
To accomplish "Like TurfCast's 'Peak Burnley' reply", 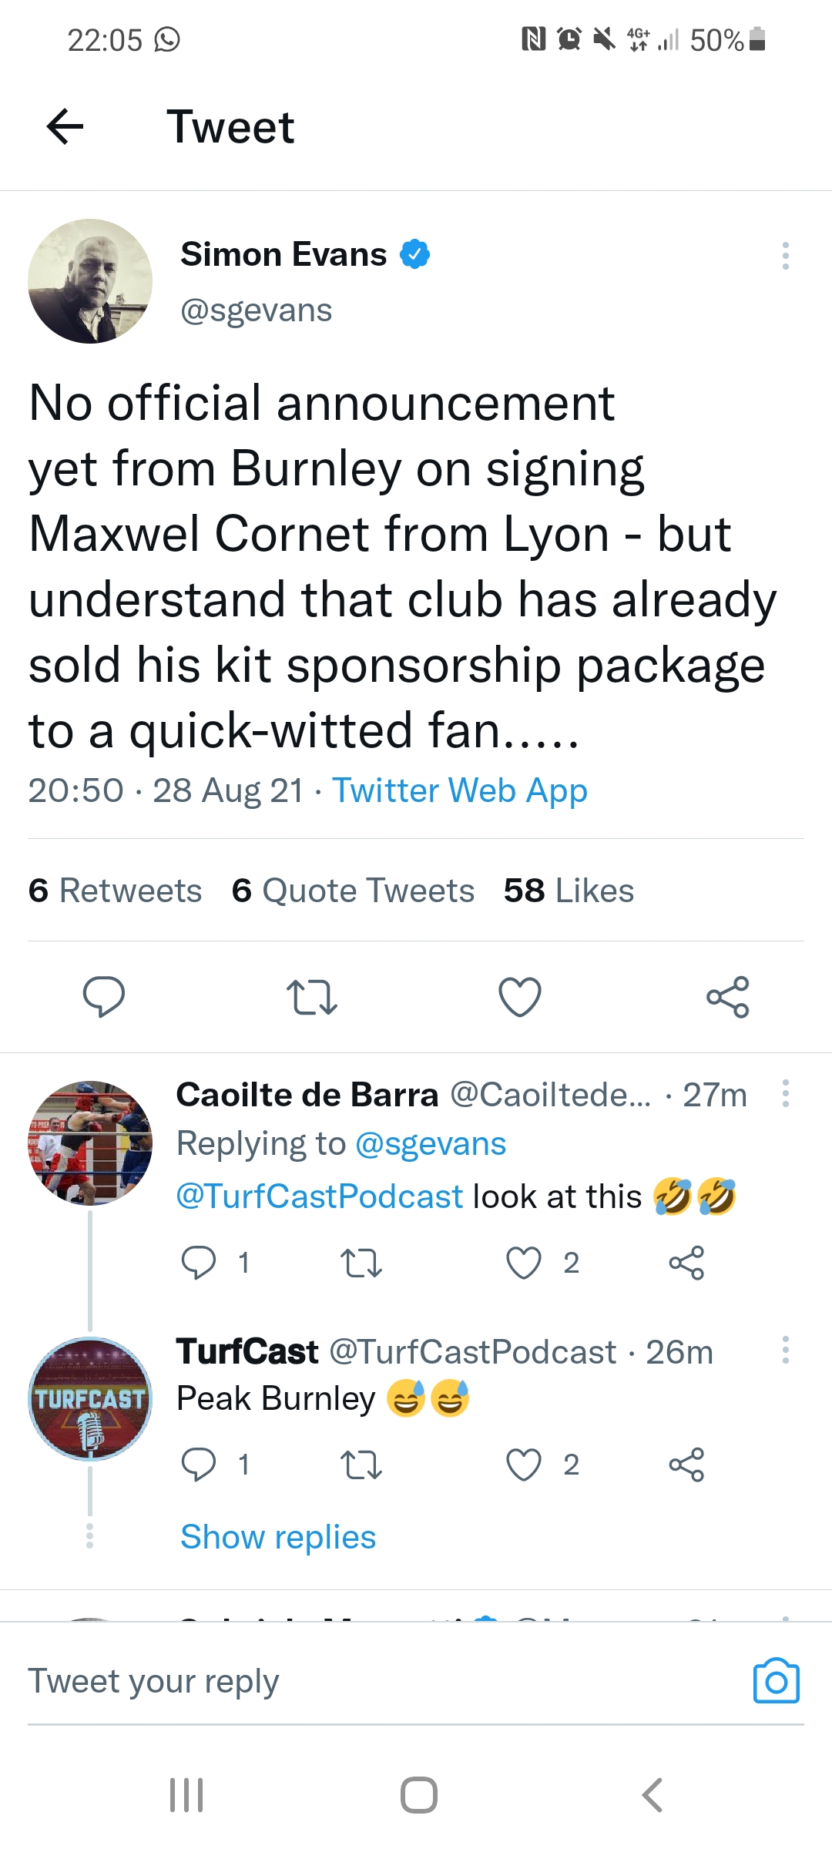I will pos(524,1465).
